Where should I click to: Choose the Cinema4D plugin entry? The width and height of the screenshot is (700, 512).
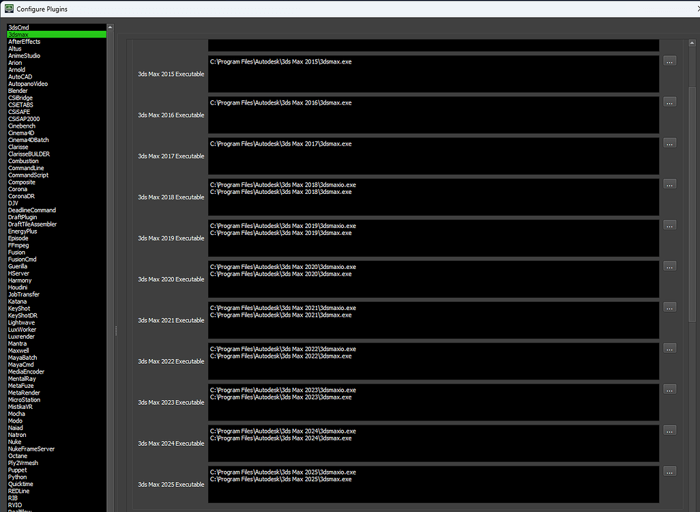(21, 133)
